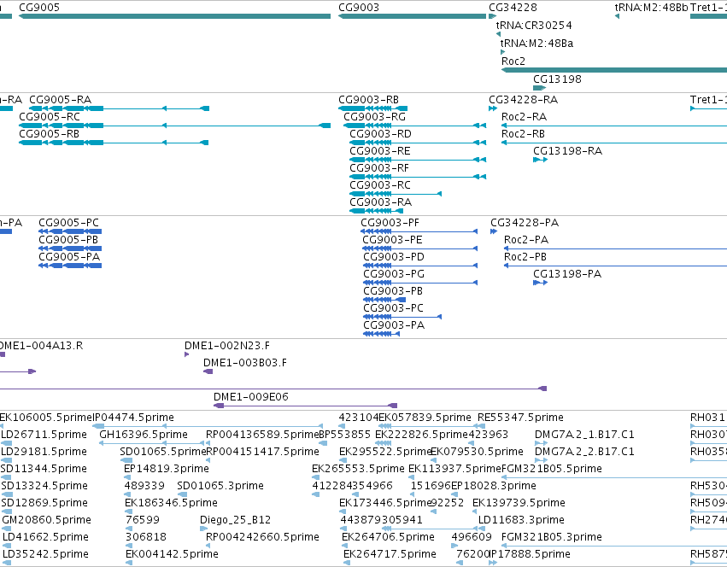Click the LD26711.5prime EST label
727x567 pixels.
click(44, 435)
